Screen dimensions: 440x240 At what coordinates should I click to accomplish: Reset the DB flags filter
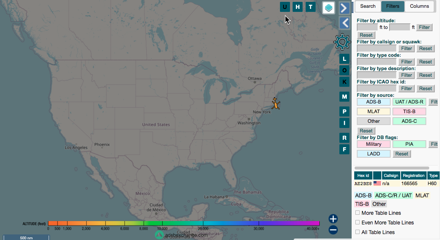(x=401, y=154)
